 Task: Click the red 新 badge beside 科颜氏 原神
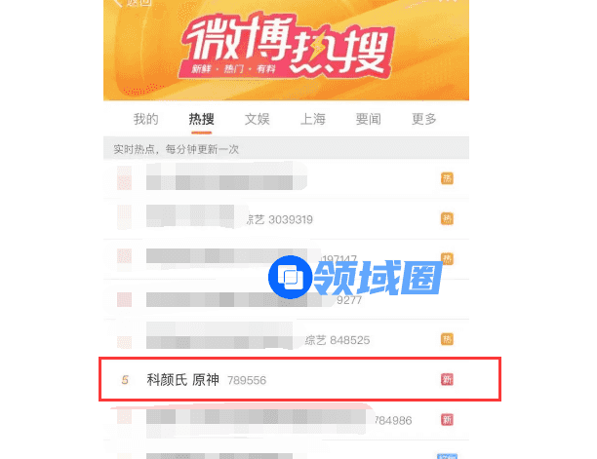tap(447, 379)
